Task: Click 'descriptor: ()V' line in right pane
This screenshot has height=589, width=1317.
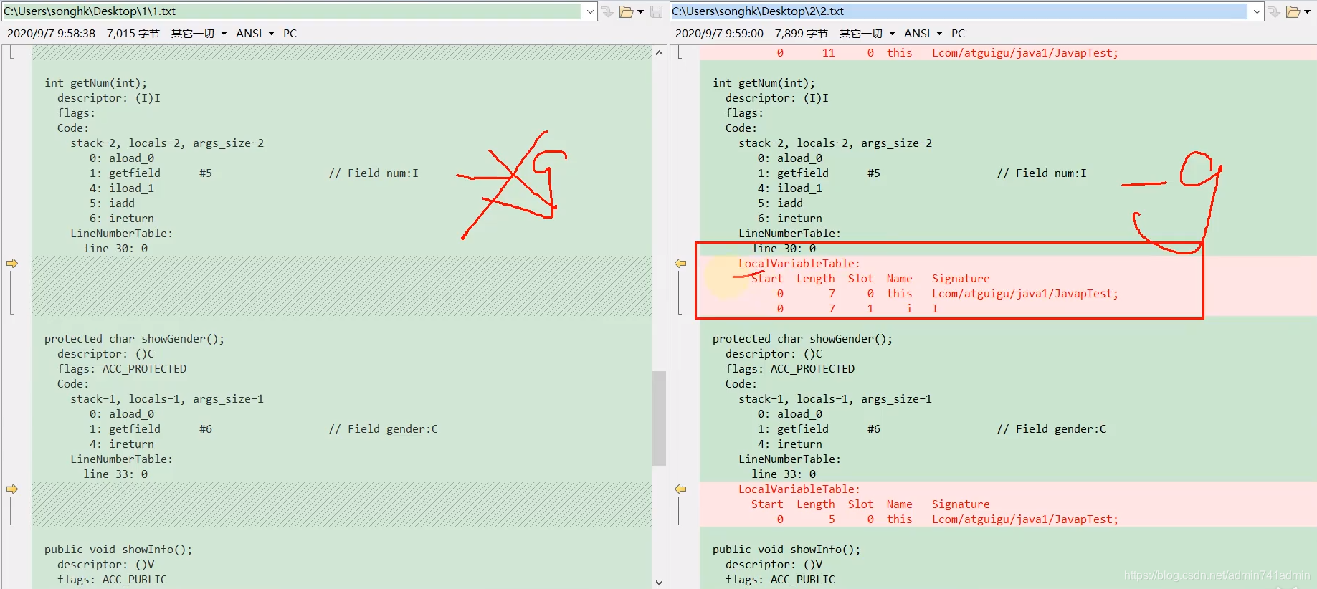Action: point(774,565)
